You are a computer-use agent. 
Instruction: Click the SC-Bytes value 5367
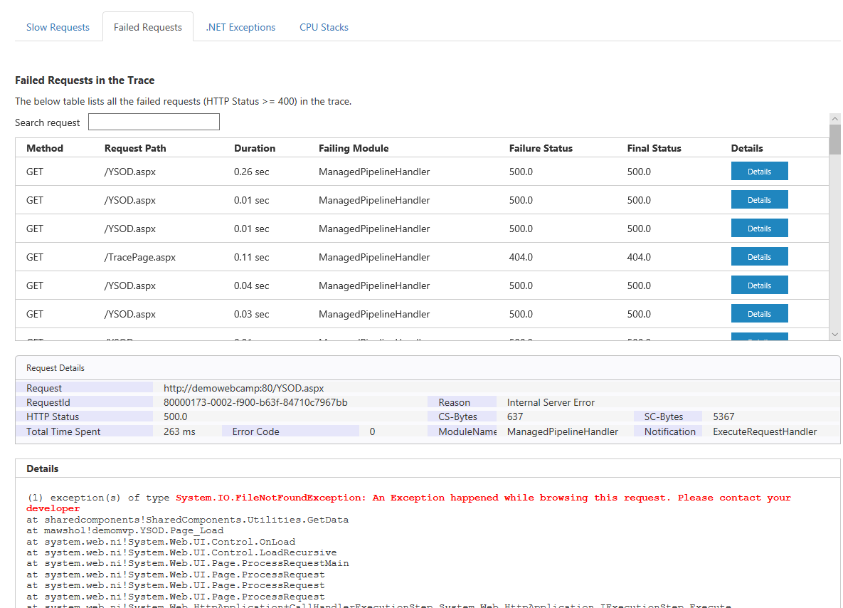click(x=723, y=416)
